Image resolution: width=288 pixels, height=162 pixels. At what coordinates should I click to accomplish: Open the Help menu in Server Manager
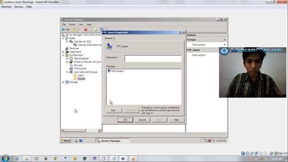89,24
